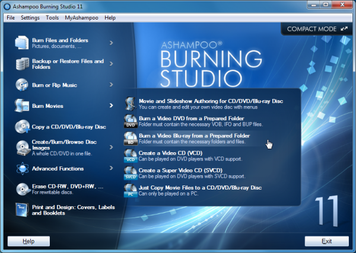Expand the Burn Movies chevron

pos(112,105)
